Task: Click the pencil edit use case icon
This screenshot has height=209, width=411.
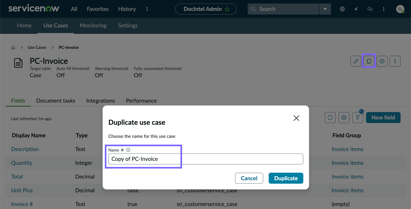Action: [356, 61]
